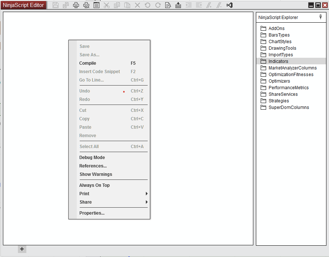Minimize the NinjaScript Editor window
Viewport: 329px width, 257px height.
tap(311, 5)
